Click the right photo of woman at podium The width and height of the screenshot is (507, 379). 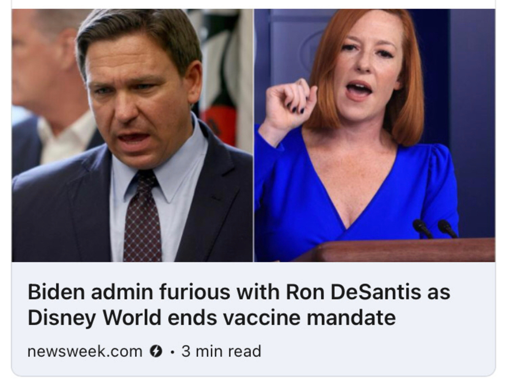[375, 135]
